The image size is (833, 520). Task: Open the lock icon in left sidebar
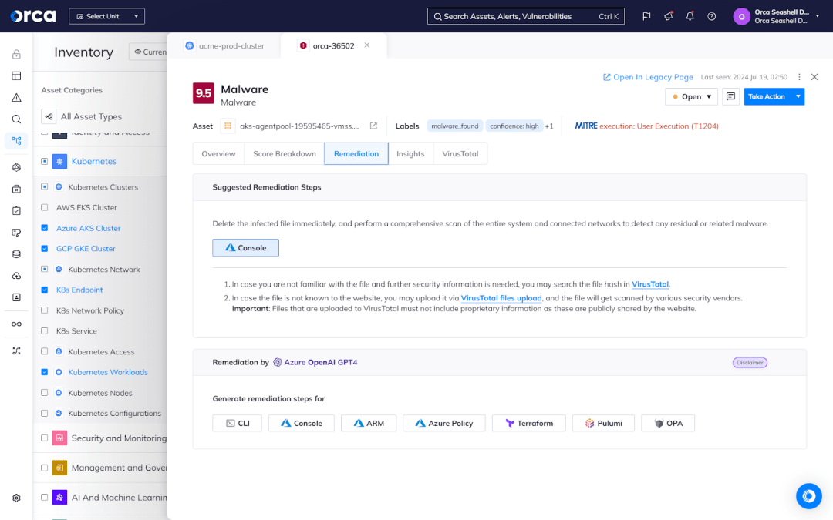click(x=16, y=54)
